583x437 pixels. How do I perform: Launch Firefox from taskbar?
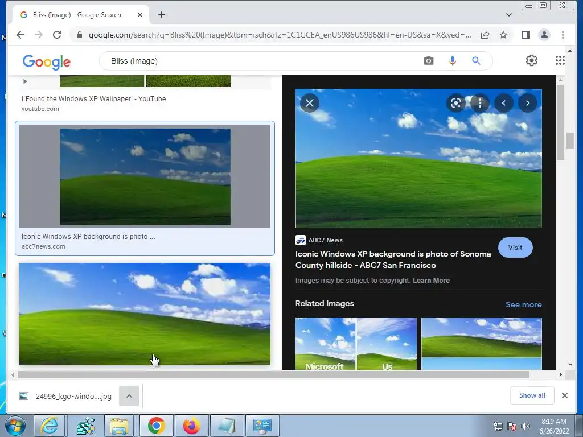pos(191,426)
